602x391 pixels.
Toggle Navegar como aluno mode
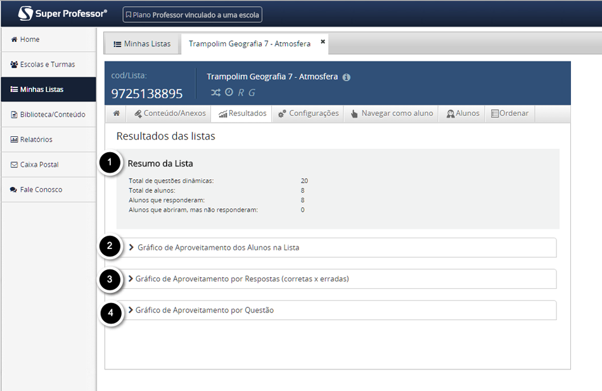coord(392,113)
